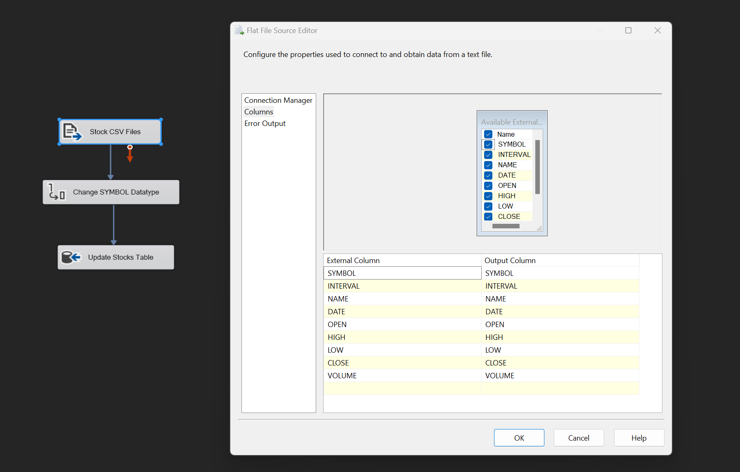This screenshot has width=740, height=472.
Task: Click the Change SYMBOL Datatype conversion icon
Action: 57,192
